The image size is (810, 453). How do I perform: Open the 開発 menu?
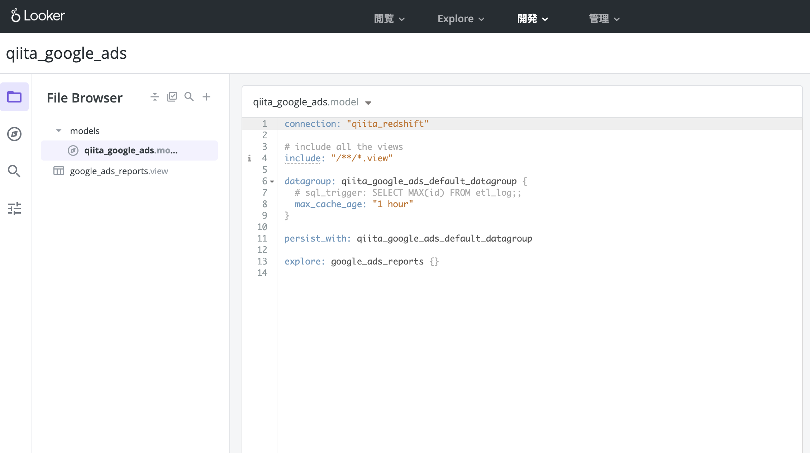pos(533,19)
